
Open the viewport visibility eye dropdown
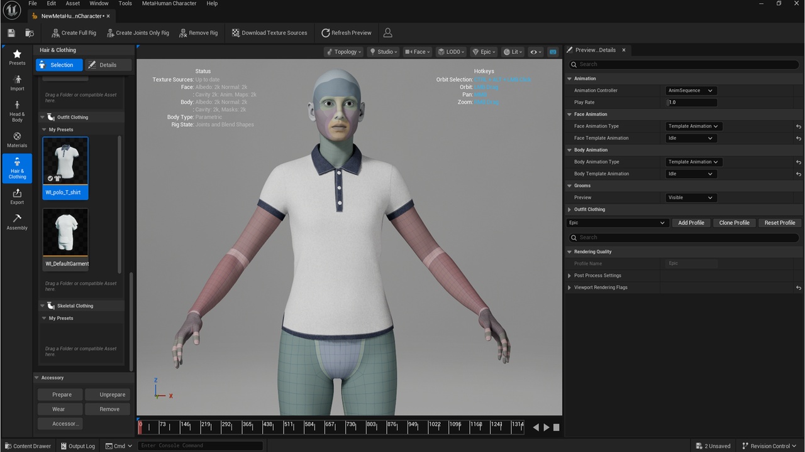coord(536,52)
